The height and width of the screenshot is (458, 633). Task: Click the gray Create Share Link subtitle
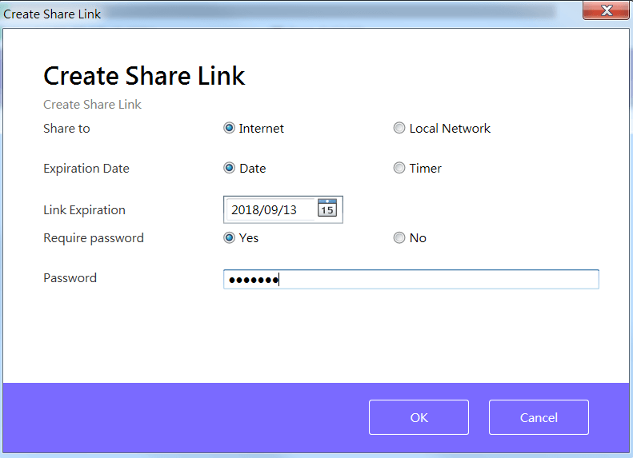pyautogui.click(x=92, y=105)
